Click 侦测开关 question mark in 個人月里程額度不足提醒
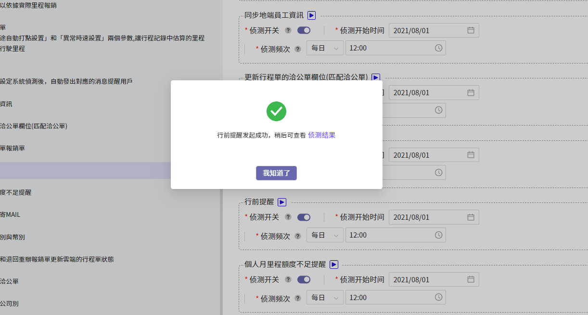Image resolution: width=588 pixels, height=315 pixels. [x=288, y=279]
